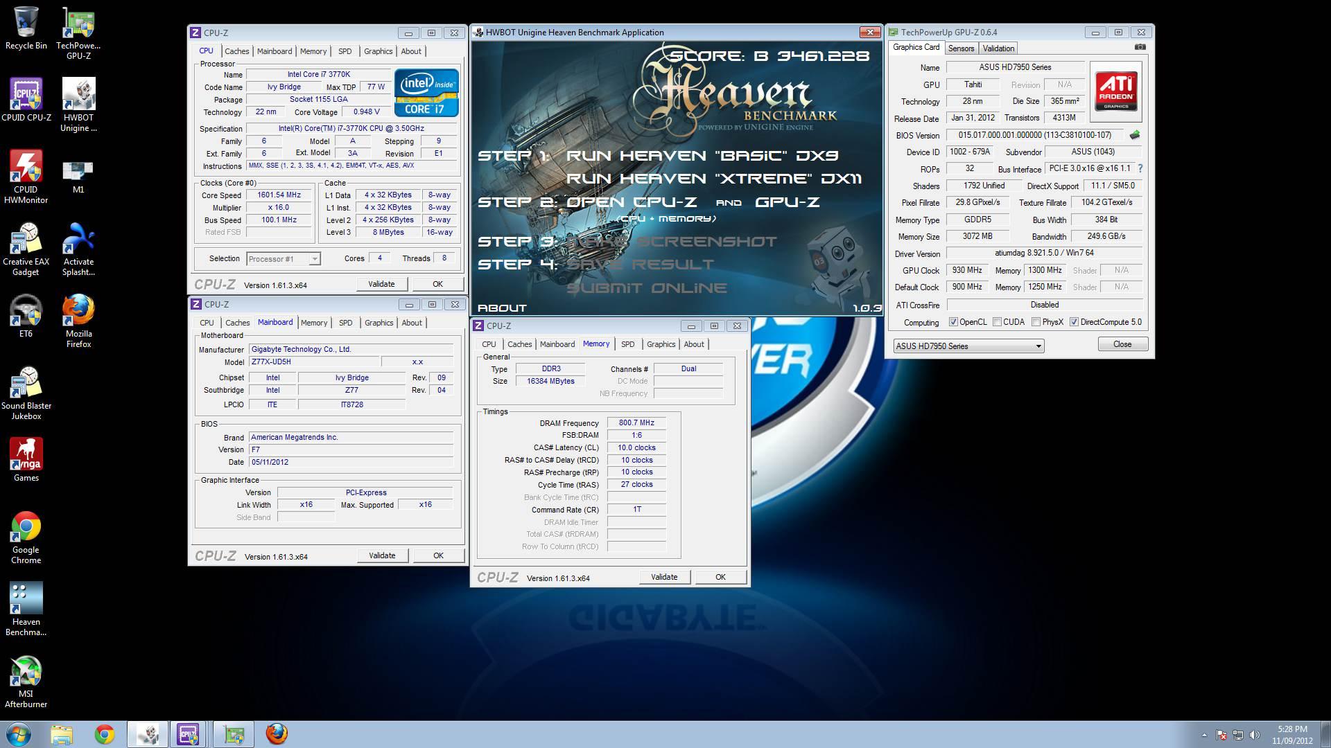Viewport: 1331px width, 748px height.
Task: Click the volume icon in system tray
Action: coord(1255,735)
